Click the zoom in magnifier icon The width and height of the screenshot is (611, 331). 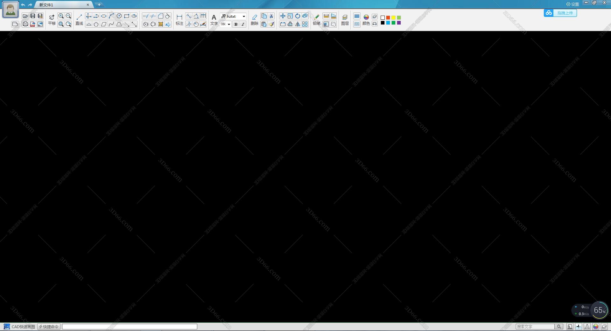click(61, 16)
